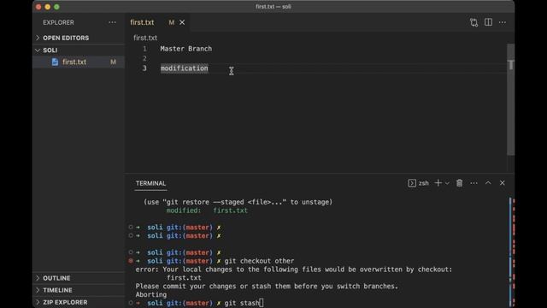
Task: Create a new terminal with plus icon
Action: [x=438, y=183]
